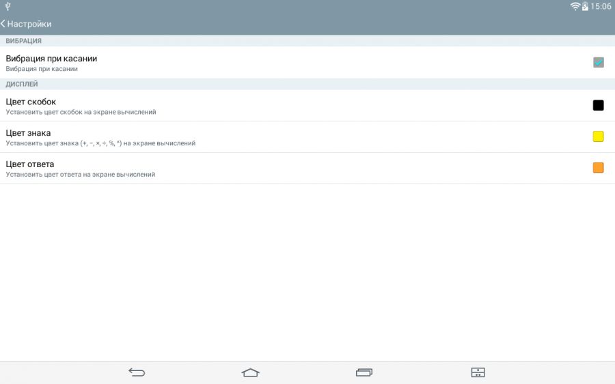The width and height of the screenshot is (615, 384).
Task: Open the Цвет скобок setting
Action: [x=31, y=102]
